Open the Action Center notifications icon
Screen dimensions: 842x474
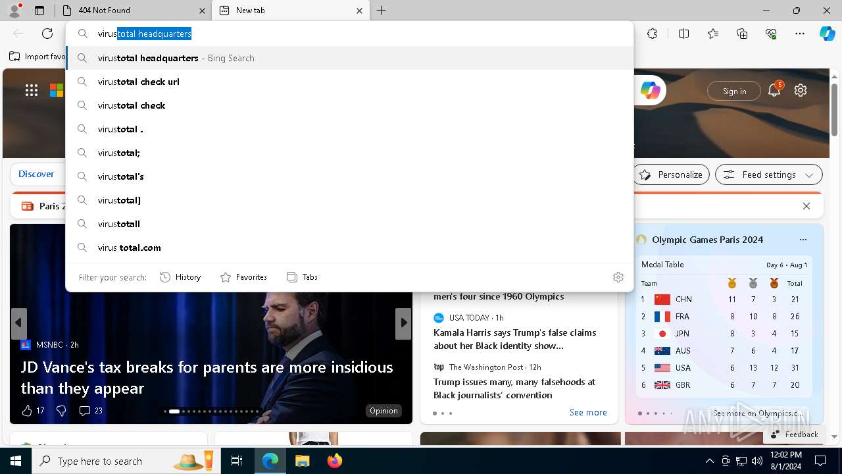click(820, 461)
